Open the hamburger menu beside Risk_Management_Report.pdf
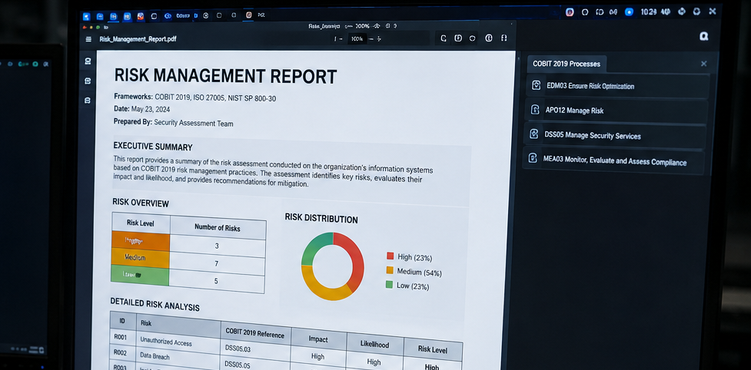This screenshot has width=751, height=370. [88, 39]
